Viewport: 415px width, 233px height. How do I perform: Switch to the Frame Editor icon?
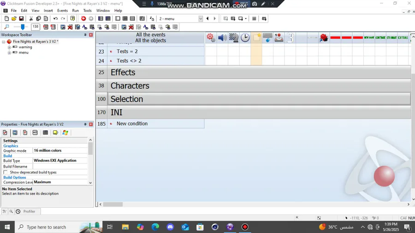point(118,18)
